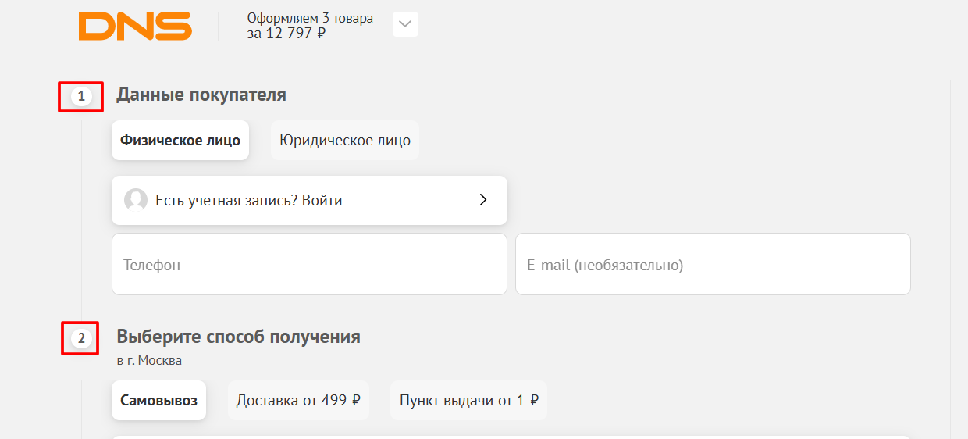Image resolution: width=968 pixels, height=439 pixels.
Task: Click the step 1 number circle
Action: (81, 97)
